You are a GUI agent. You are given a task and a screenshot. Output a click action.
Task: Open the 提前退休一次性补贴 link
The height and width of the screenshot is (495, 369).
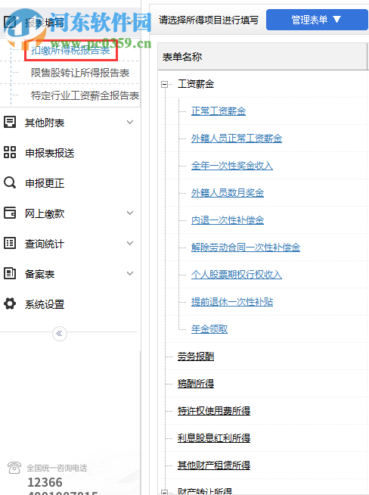232,302
